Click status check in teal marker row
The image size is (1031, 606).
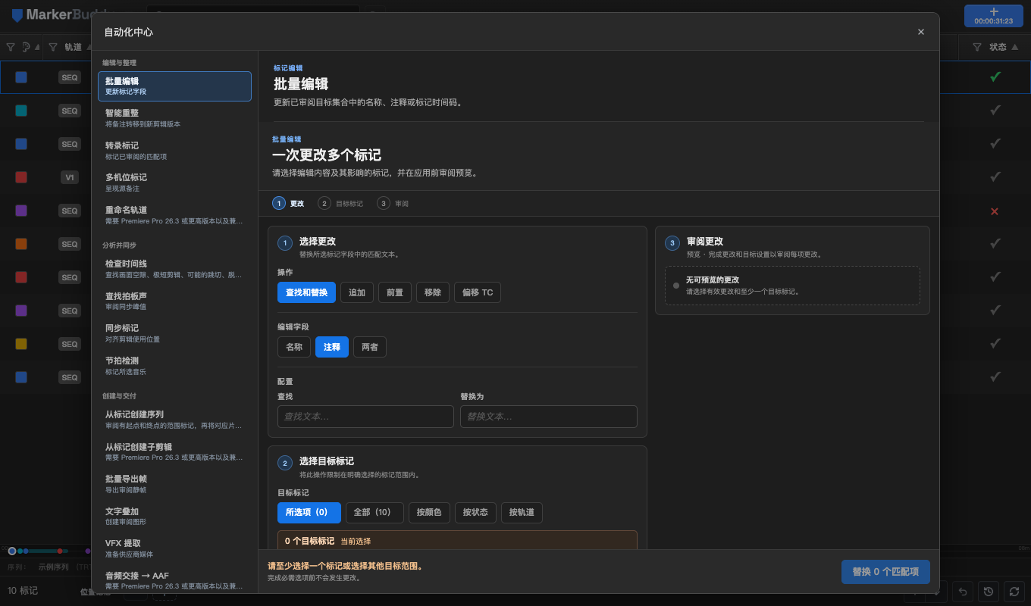[995, 111]
